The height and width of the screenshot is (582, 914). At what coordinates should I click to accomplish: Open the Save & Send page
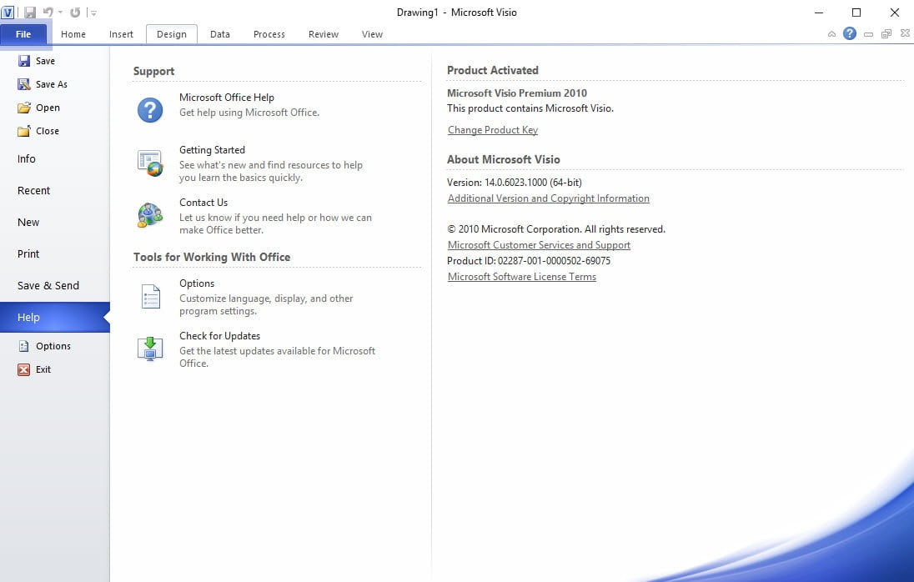48,286
